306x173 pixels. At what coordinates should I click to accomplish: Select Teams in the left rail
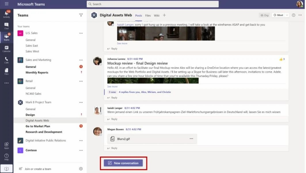6,37
